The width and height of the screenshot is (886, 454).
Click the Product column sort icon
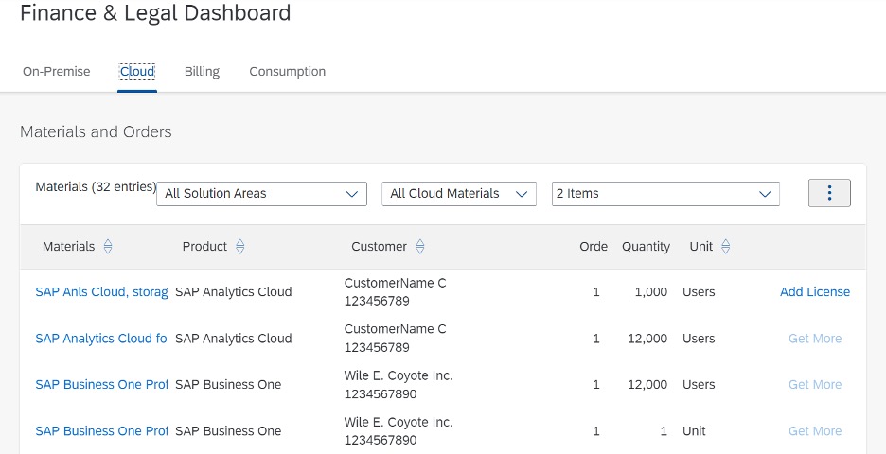tap(240, 247)
